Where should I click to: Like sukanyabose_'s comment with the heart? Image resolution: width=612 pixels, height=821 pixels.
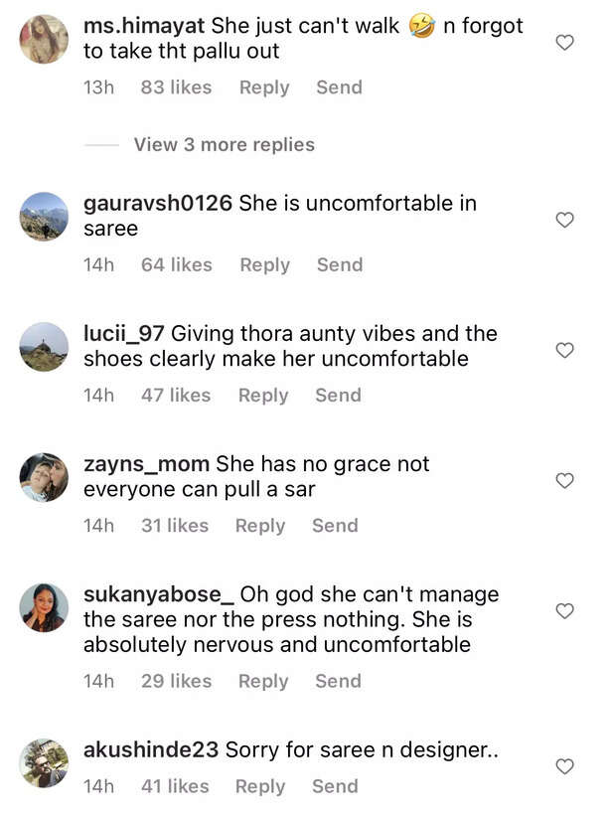point(564,610)
